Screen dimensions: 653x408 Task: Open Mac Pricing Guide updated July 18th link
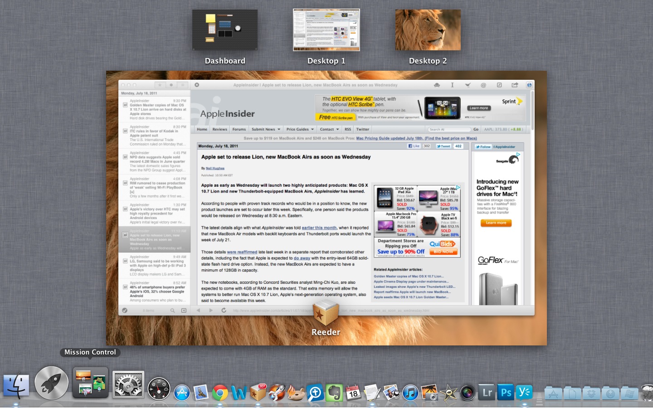click(x=416, y=138)
